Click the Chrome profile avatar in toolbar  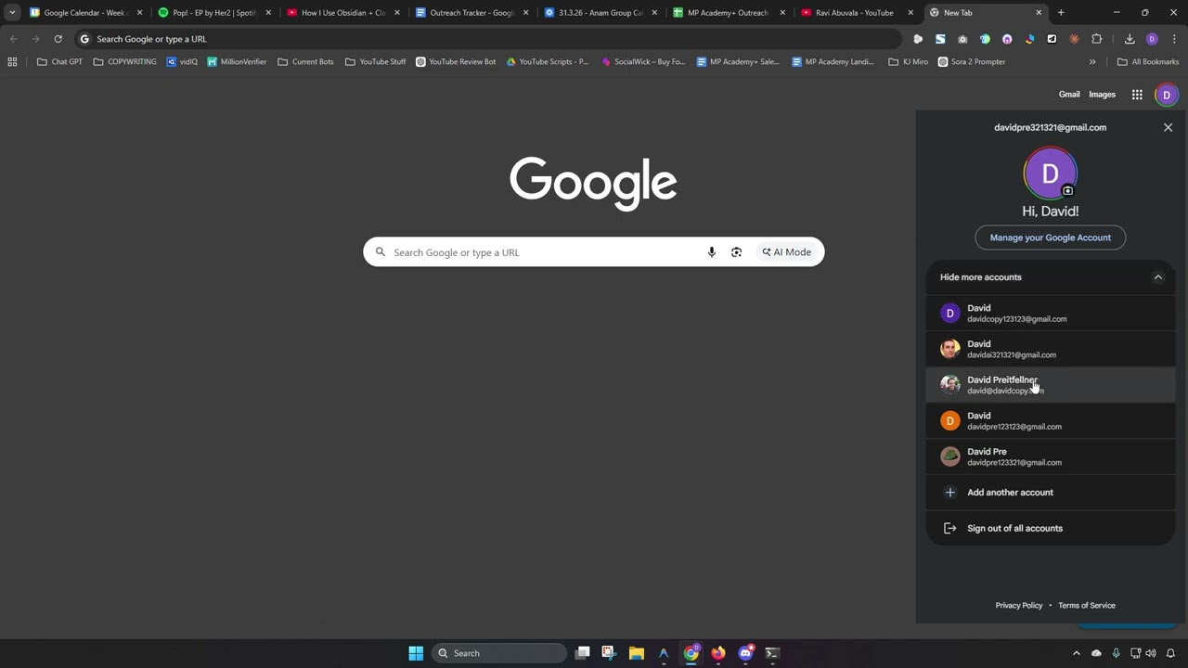(x=1152, y=39)
